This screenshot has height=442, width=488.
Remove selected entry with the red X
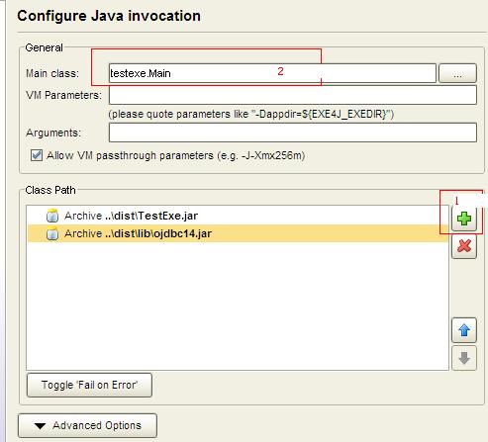tap(464, 246)
